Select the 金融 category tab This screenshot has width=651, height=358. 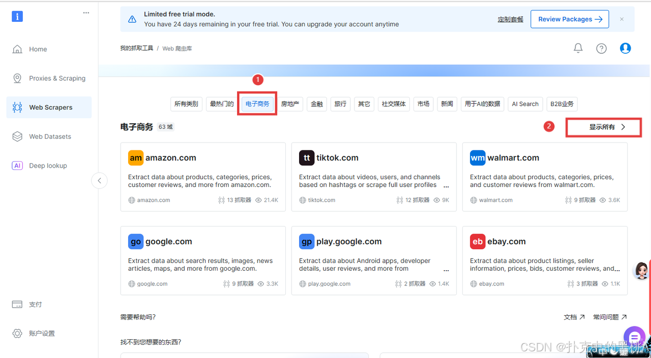pos(317,104)
